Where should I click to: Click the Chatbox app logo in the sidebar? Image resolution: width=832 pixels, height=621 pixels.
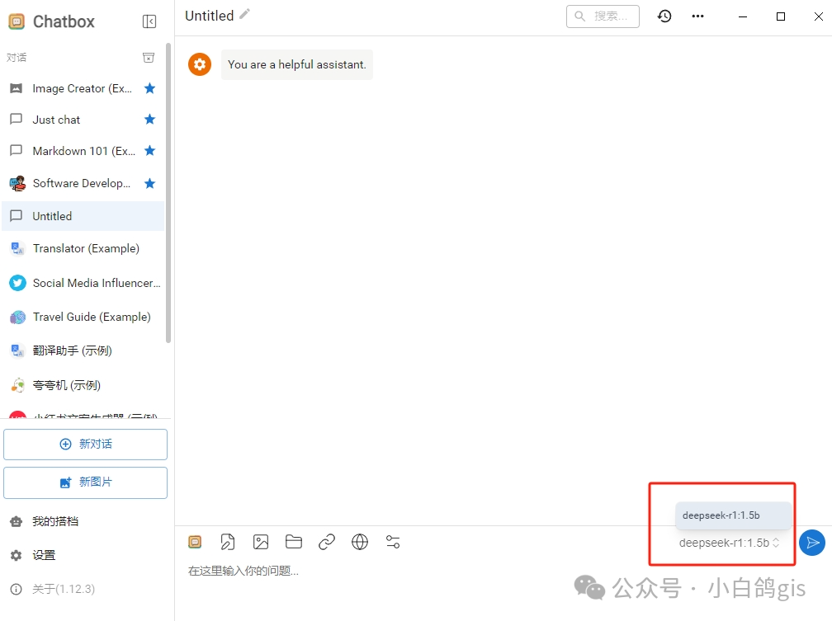17,21
